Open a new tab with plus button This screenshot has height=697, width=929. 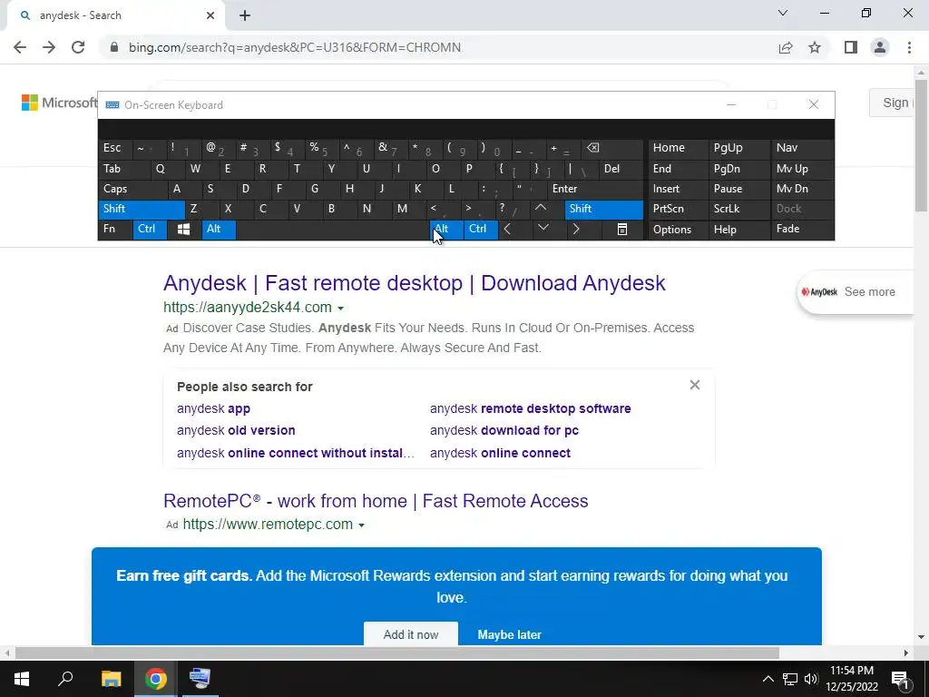pyautogui.click(x=245, y=15)
